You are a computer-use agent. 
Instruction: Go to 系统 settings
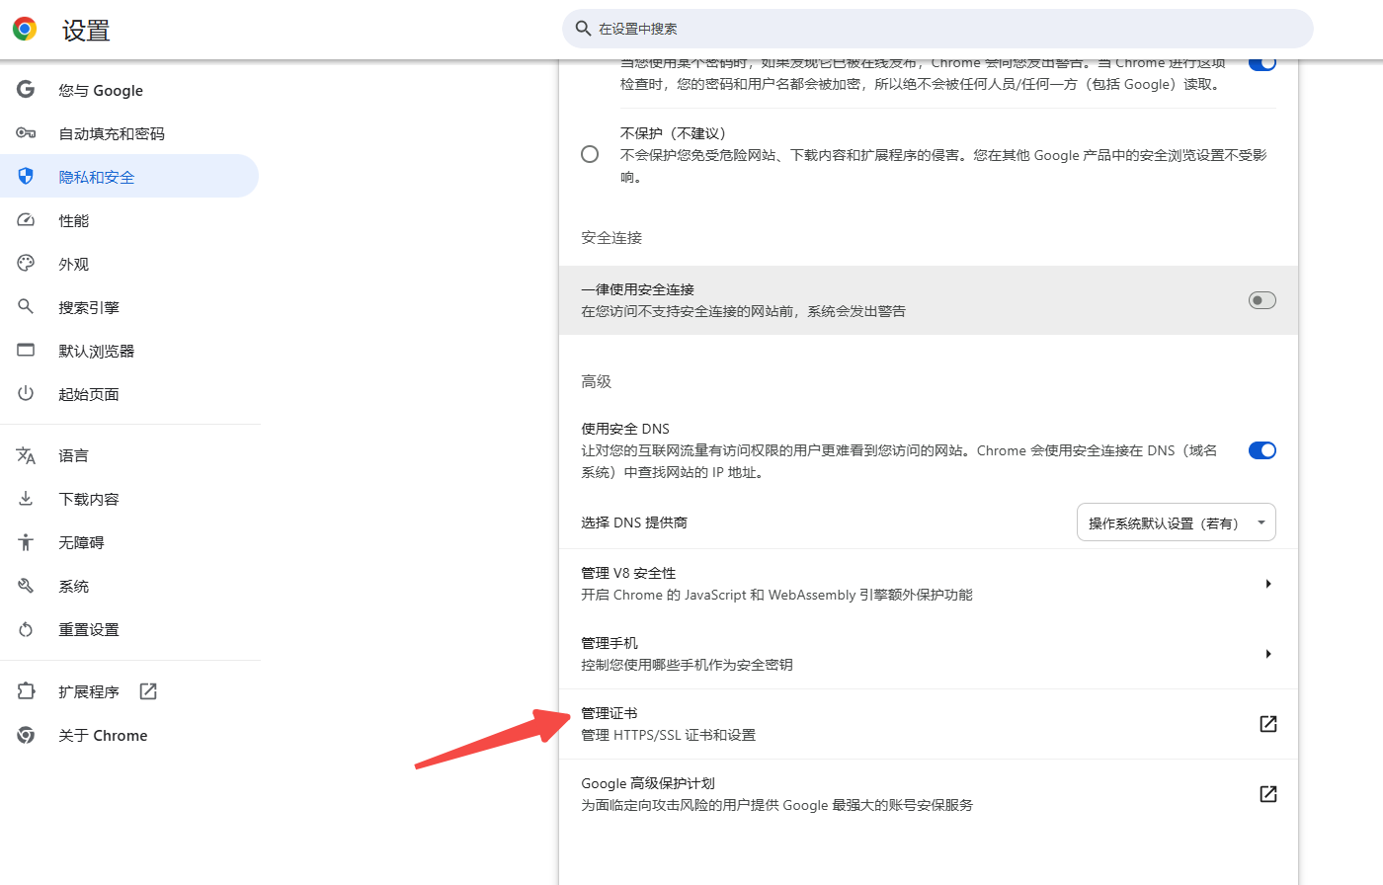(x=129, y=586)
